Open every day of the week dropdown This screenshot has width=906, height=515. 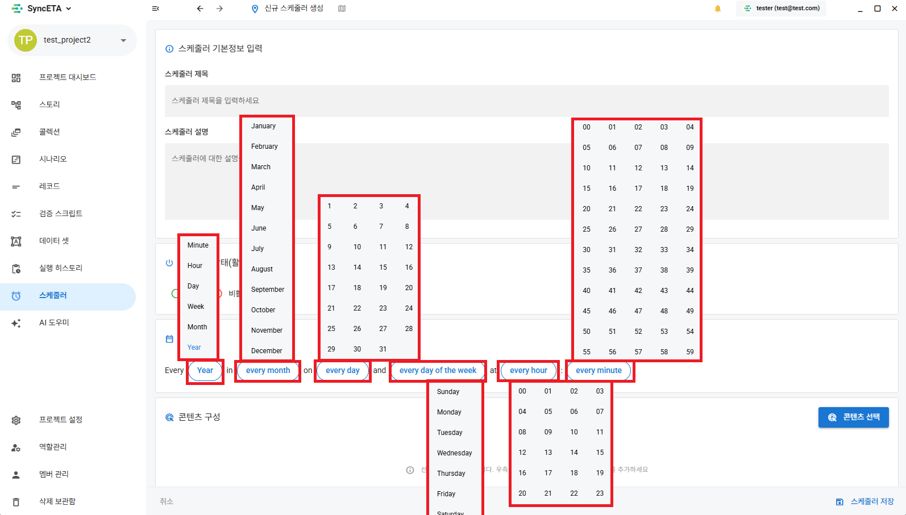438,370
